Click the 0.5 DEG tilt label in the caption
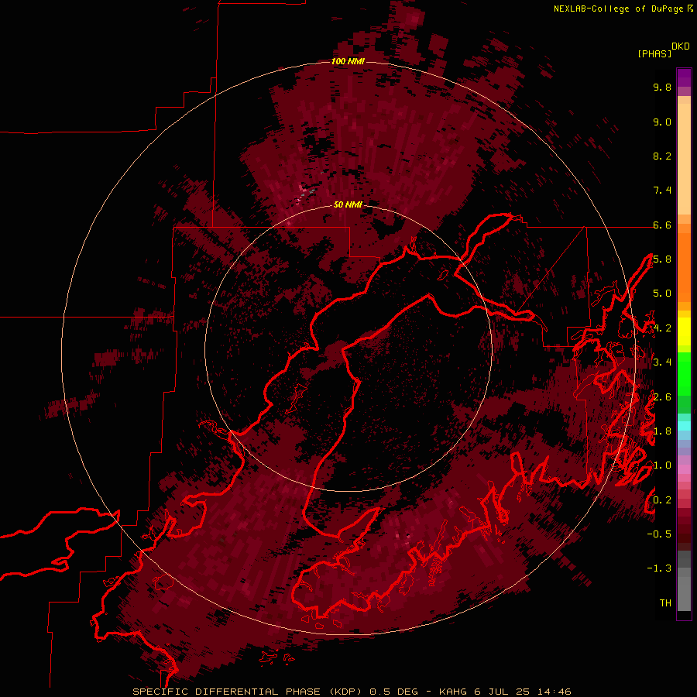 point(394,692)
